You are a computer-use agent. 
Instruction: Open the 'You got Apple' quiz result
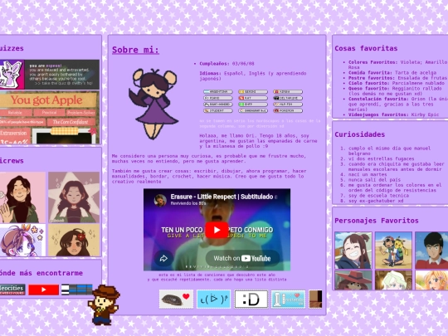click(50, 118)
